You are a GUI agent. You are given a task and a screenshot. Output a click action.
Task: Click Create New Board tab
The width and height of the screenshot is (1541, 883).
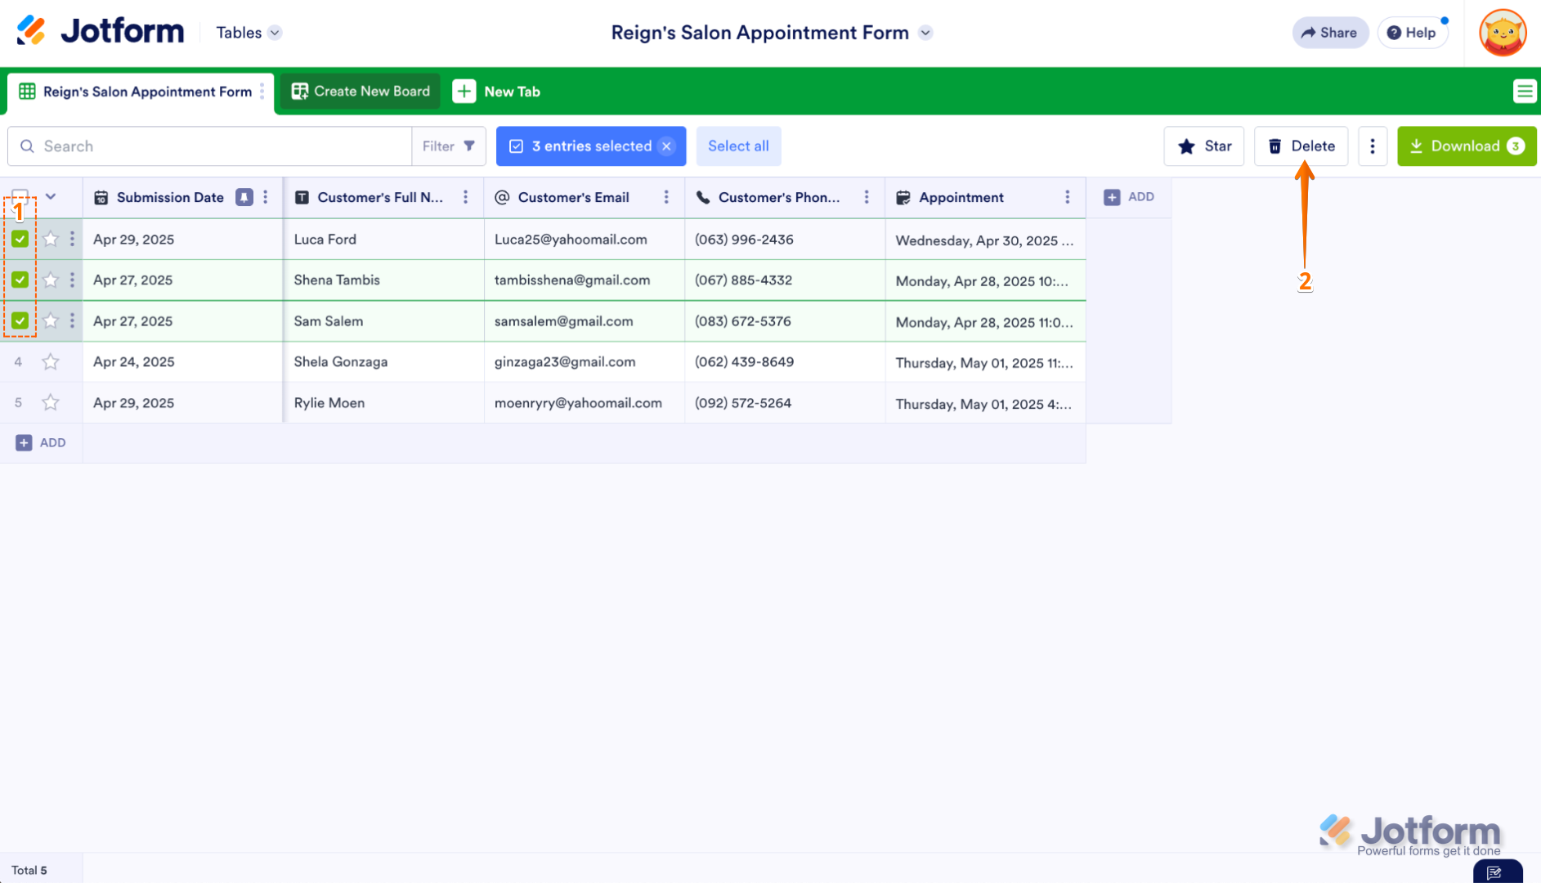tap(361, 91)
